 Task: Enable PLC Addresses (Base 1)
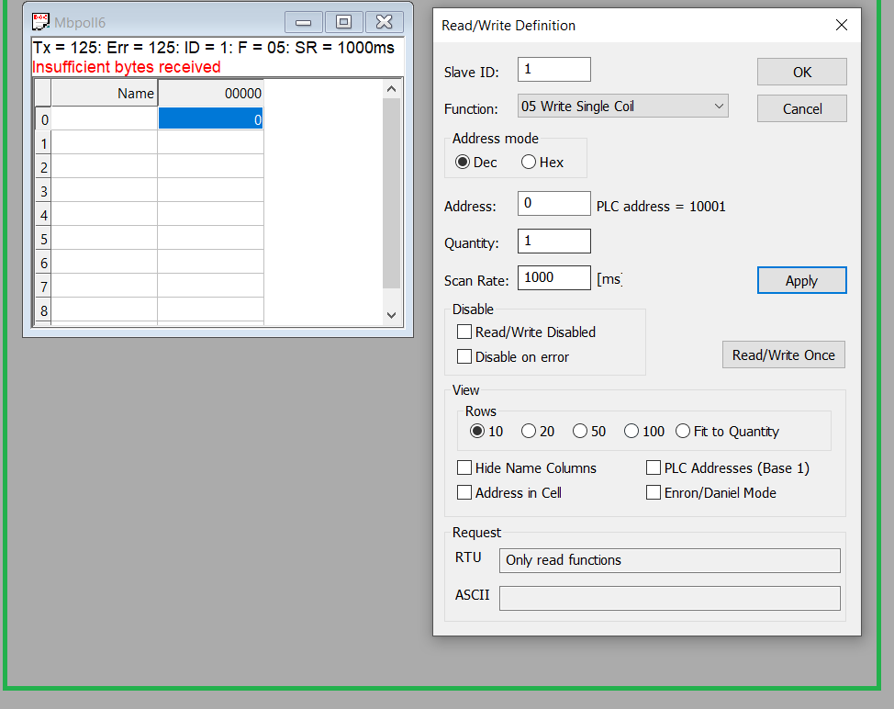[x=654, y=468]
